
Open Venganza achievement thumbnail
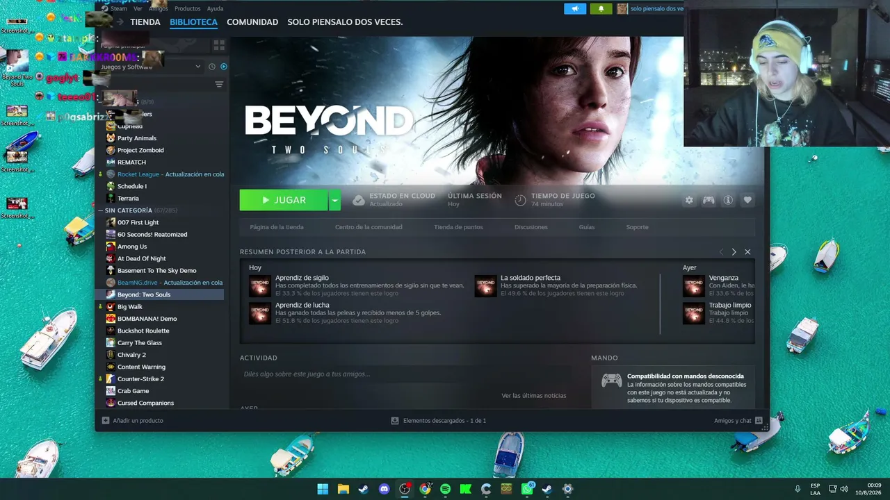click(694, 285)
